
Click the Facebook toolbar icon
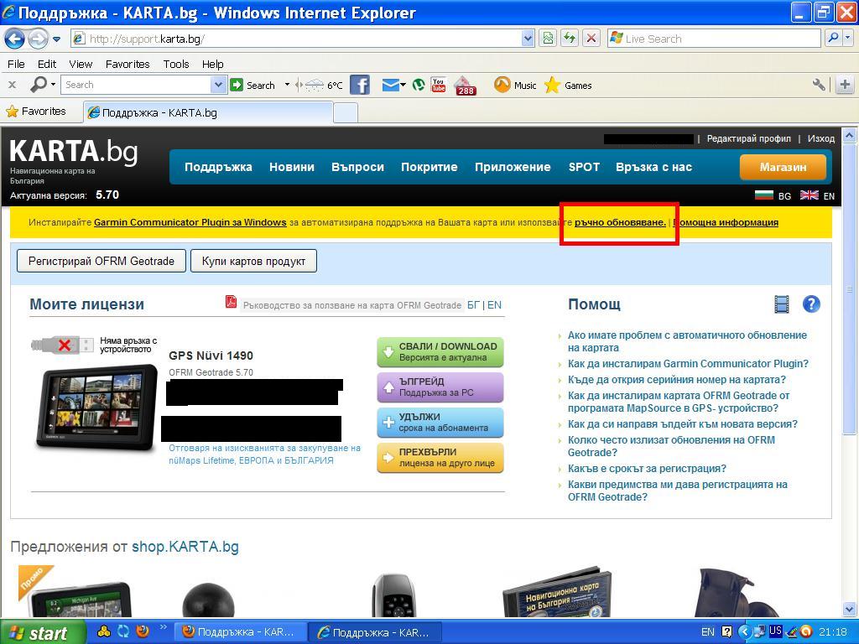tap(360, 85)
